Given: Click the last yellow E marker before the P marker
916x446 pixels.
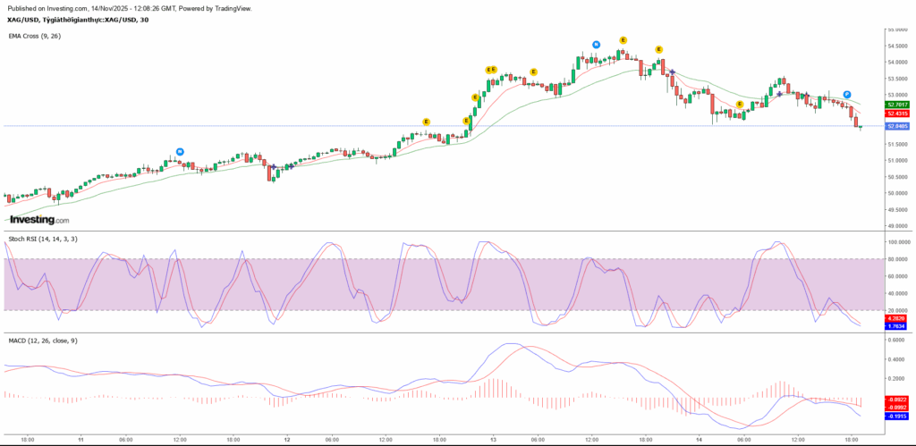Looking at the screenshot, I should coord(740,105).
